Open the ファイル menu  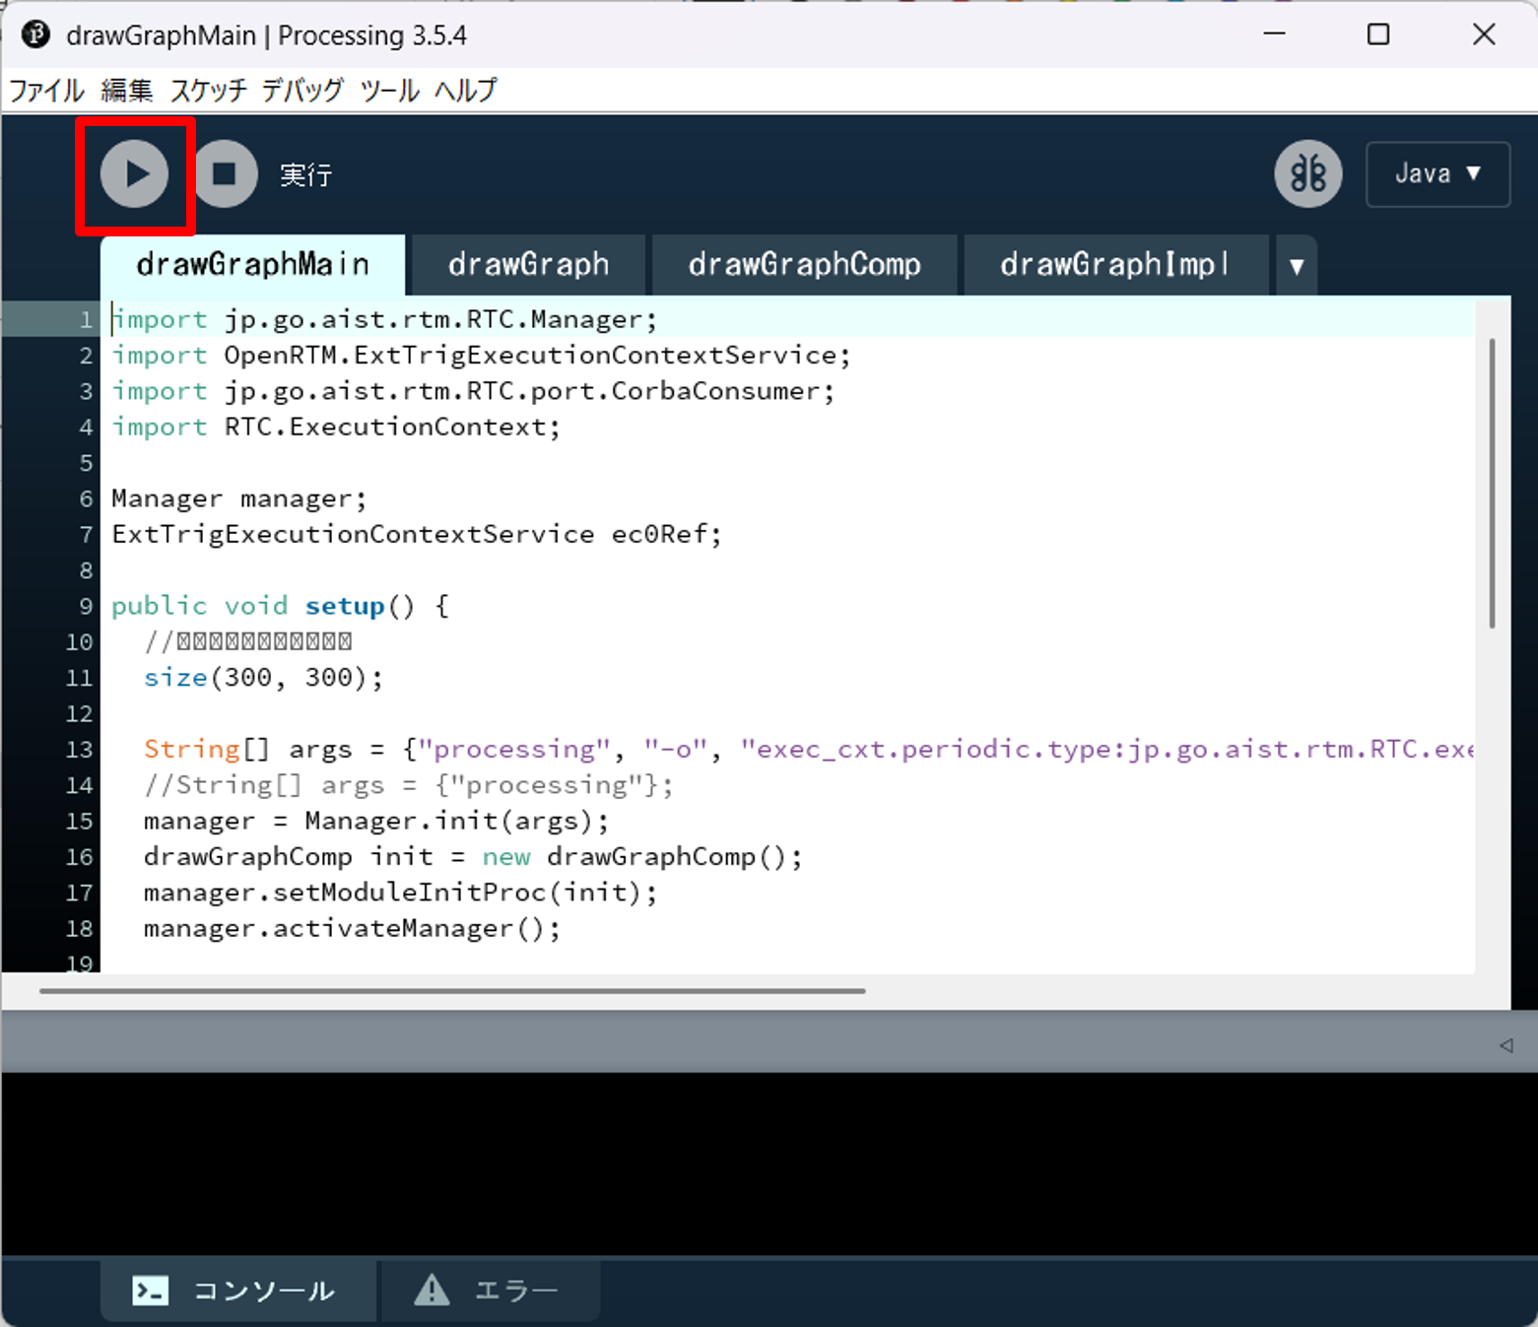tap(46, 91)
